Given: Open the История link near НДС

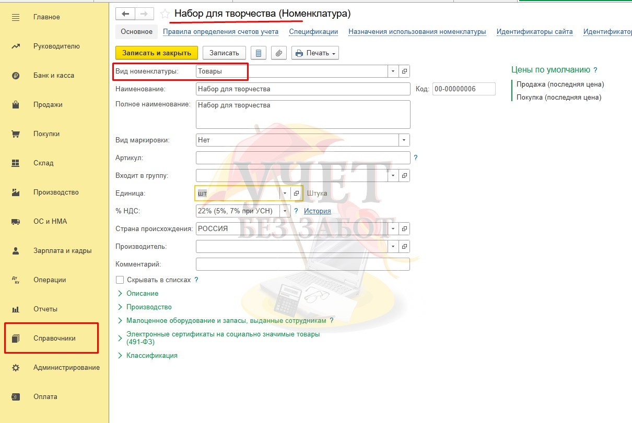Looking at the screenshot, I should (x=318, y=211).
